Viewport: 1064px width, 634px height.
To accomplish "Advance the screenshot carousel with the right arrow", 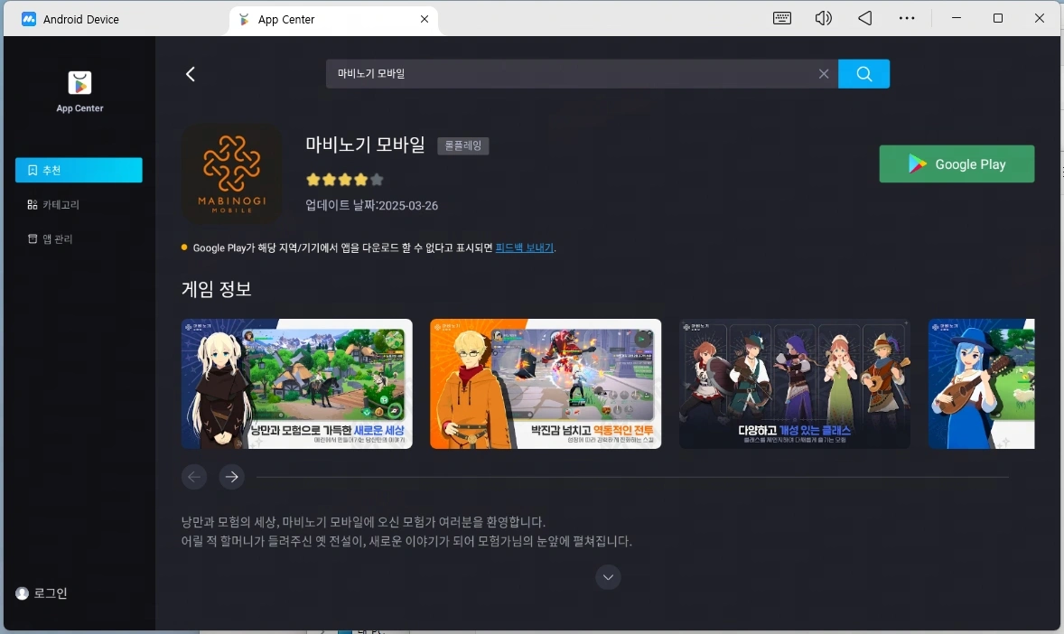I will (231, 477).
